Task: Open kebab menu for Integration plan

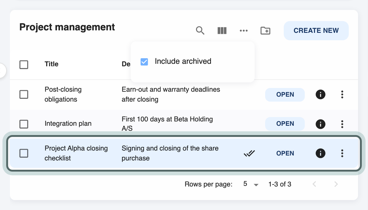Action: pyautogui.click(x=342, y=124)
